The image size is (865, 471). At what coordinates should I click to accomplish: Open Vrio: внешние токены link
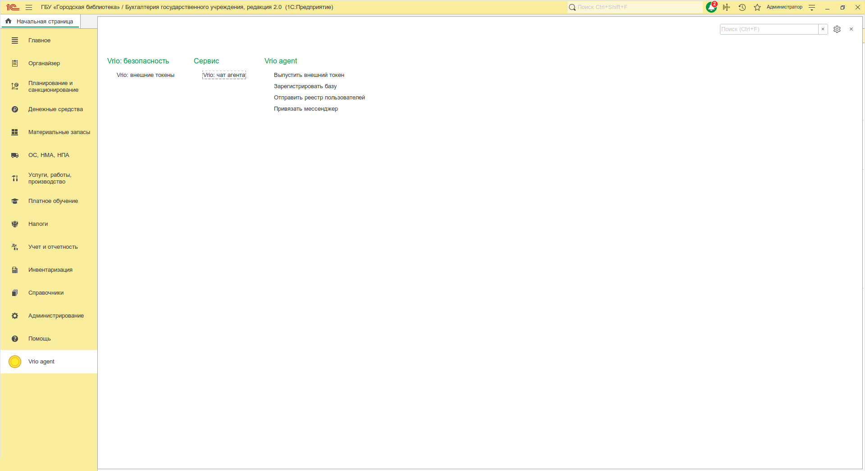click(x=146, y=75)
